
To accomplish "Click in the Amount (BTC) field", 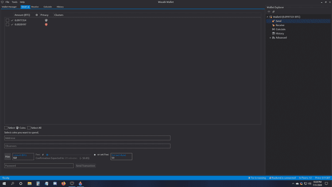I will click(23, 156).
